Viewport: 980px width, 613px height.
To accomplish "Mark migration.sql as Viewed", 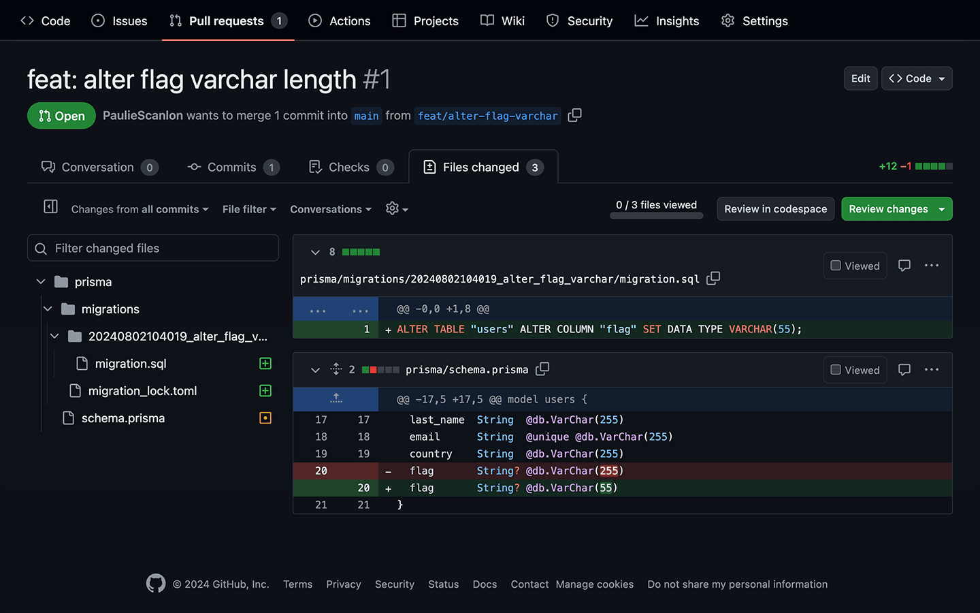I will pos(855,266).
